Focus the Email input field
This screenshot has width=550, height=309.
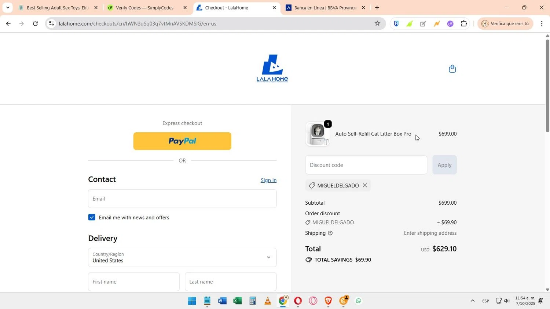(x=182, y=198)
